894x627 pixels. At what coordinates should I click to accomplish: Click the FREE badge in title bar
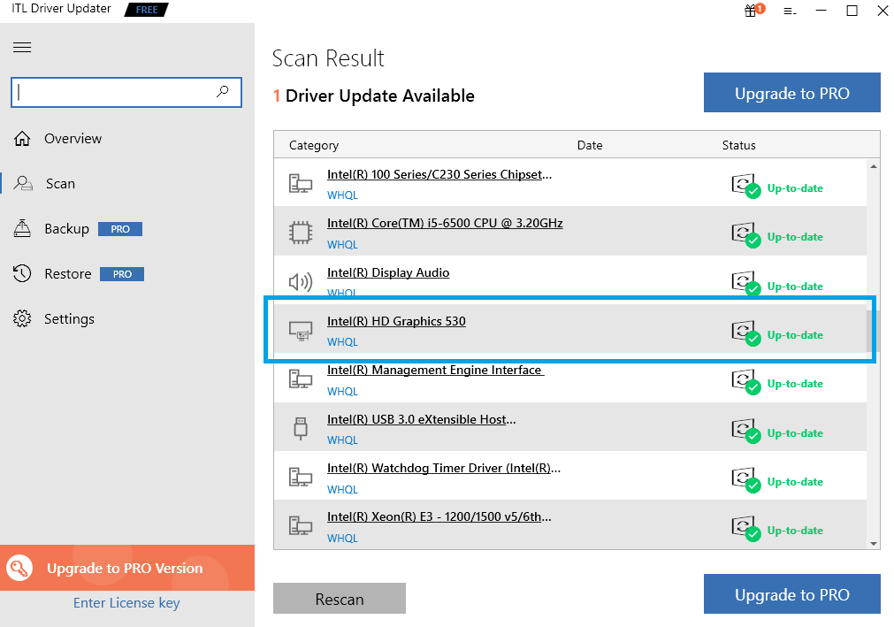tap(147, 10)
